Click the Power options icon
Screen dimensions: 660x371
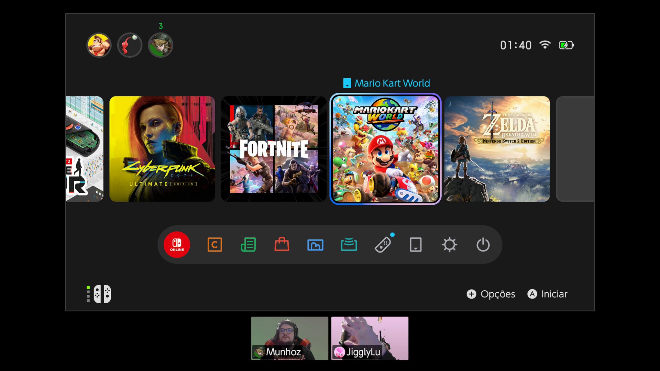pos(483,245)
